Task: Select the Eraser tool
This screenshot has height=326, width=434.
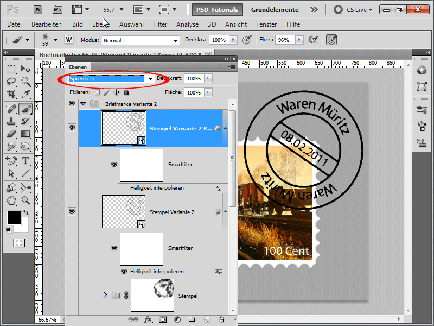Action: click(11, 134)
